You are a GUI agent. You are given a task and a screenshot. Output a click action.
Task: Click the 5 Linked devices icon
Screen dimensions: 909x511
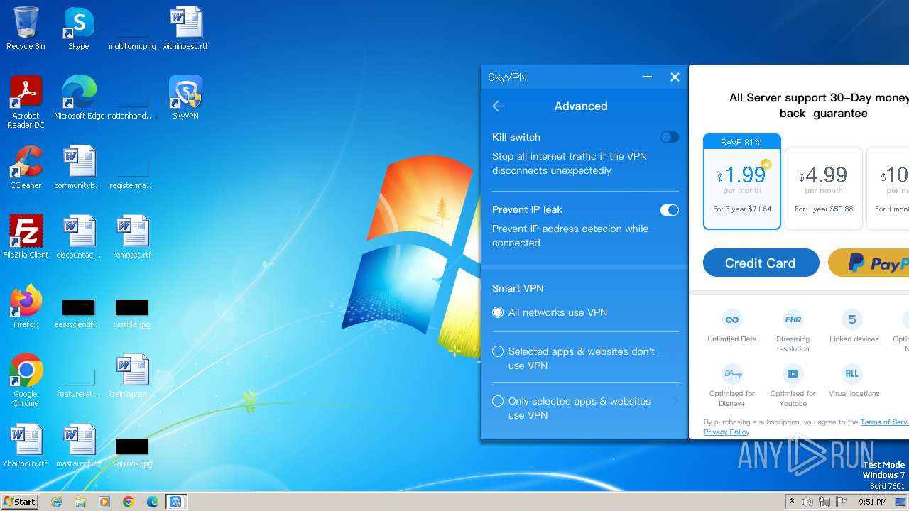tap(852, 319)
